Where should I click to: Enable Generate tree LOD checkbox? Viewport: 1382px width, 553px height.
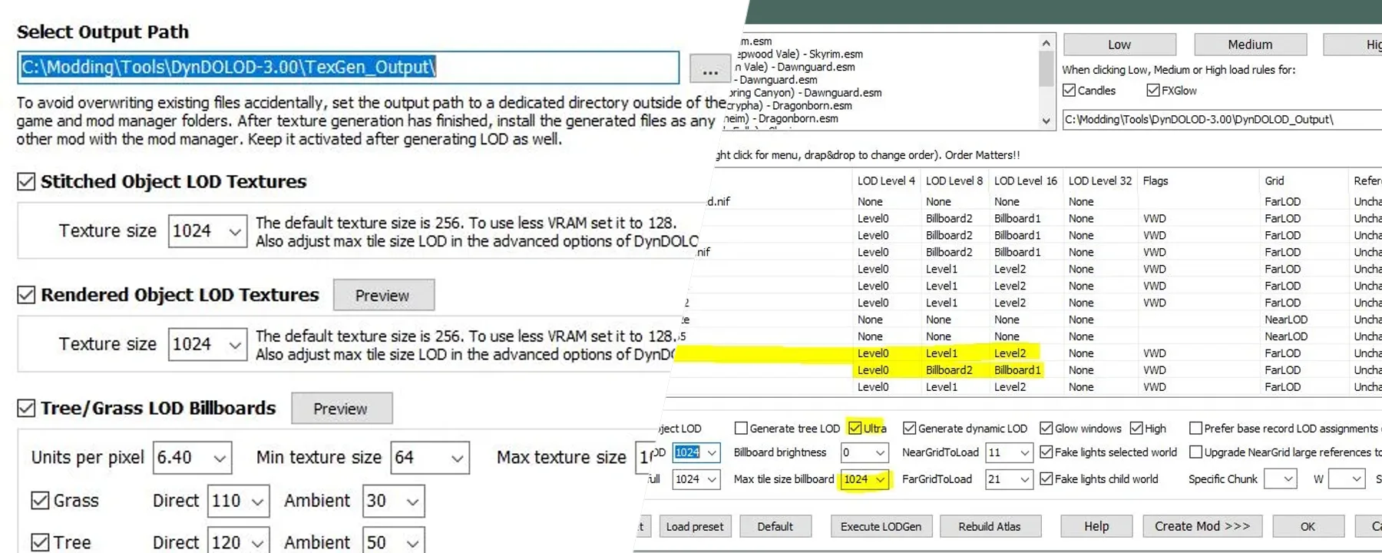[x=741, y=428]
